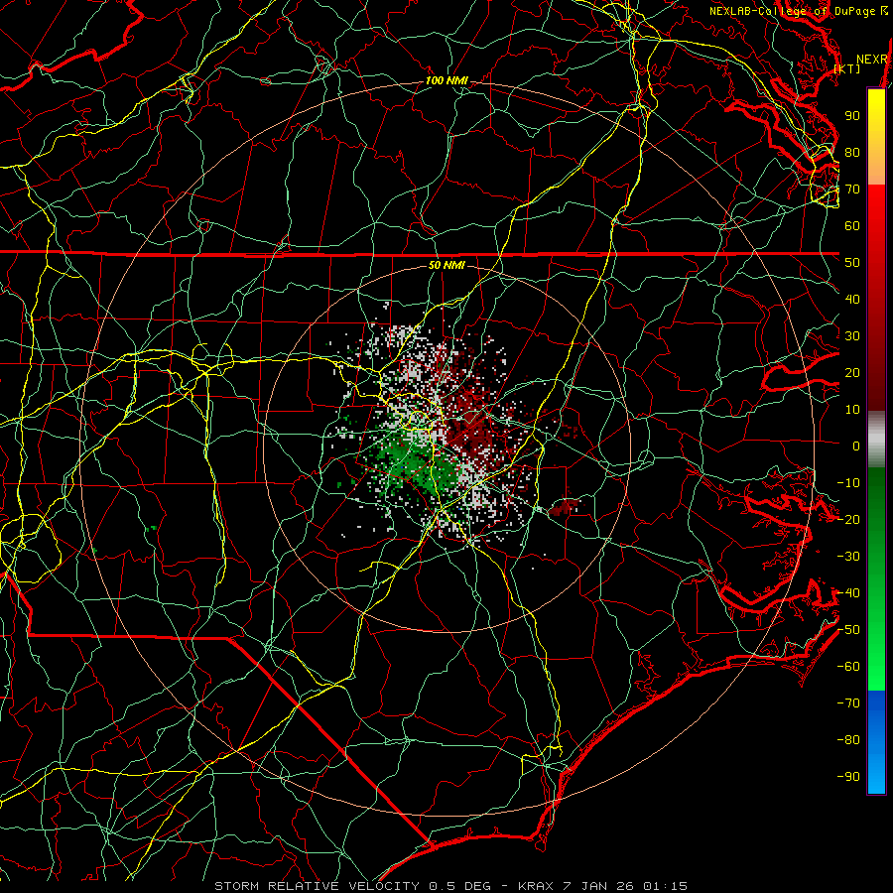Click the 0 knot label on the scale
Viewport: 893px width, 893px height.
856,446
